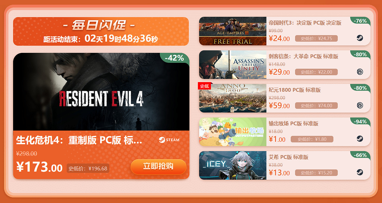Click the red 史低 badge on Anno 1800
The height and width of the screenshot is (203, 382).
tap(204, 86)
